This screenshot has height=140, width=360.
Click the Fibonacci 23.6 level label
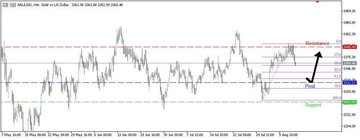click(338, 55)
